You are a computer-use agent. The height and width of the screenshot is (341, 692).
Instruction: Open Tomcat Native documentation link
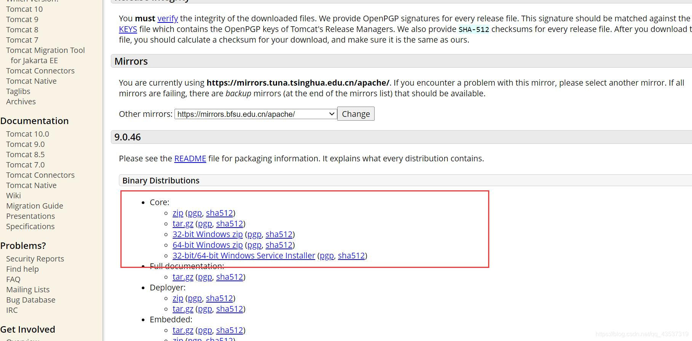tap(31, 185)
